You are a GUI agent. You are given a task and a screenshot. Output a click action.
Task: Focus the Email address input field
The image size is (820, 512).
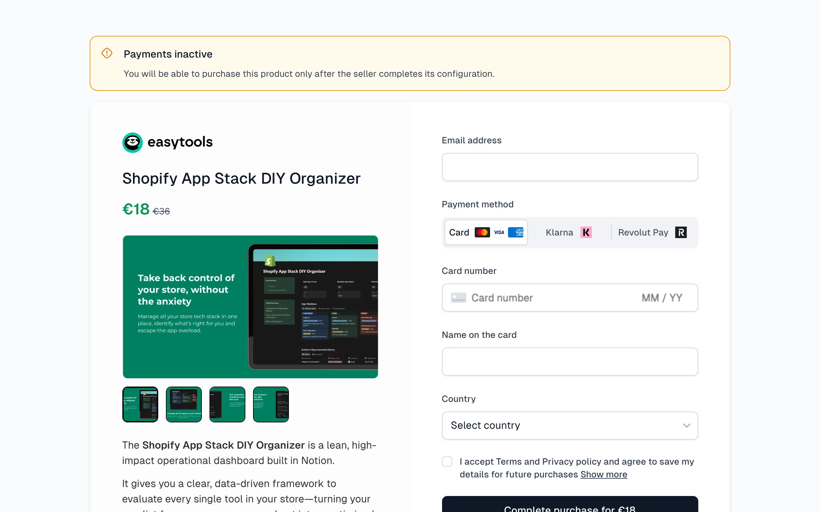coord(570,167)
